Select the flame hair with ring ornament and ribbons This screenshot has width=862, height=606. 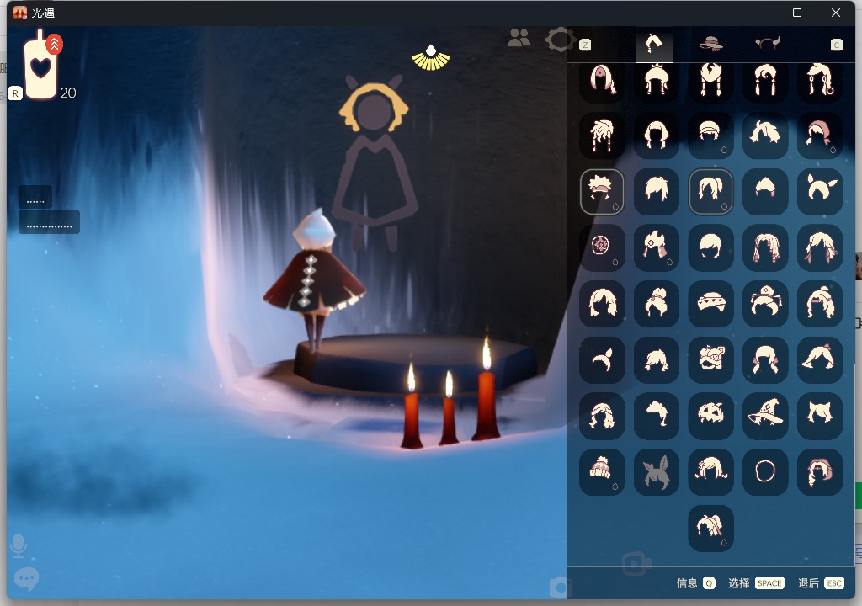point(657,247)
